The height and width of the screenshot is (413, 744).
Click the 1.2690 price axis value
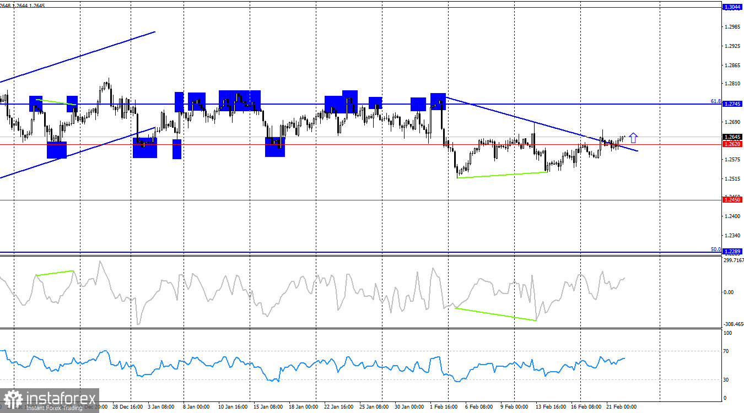coord(732,122)
